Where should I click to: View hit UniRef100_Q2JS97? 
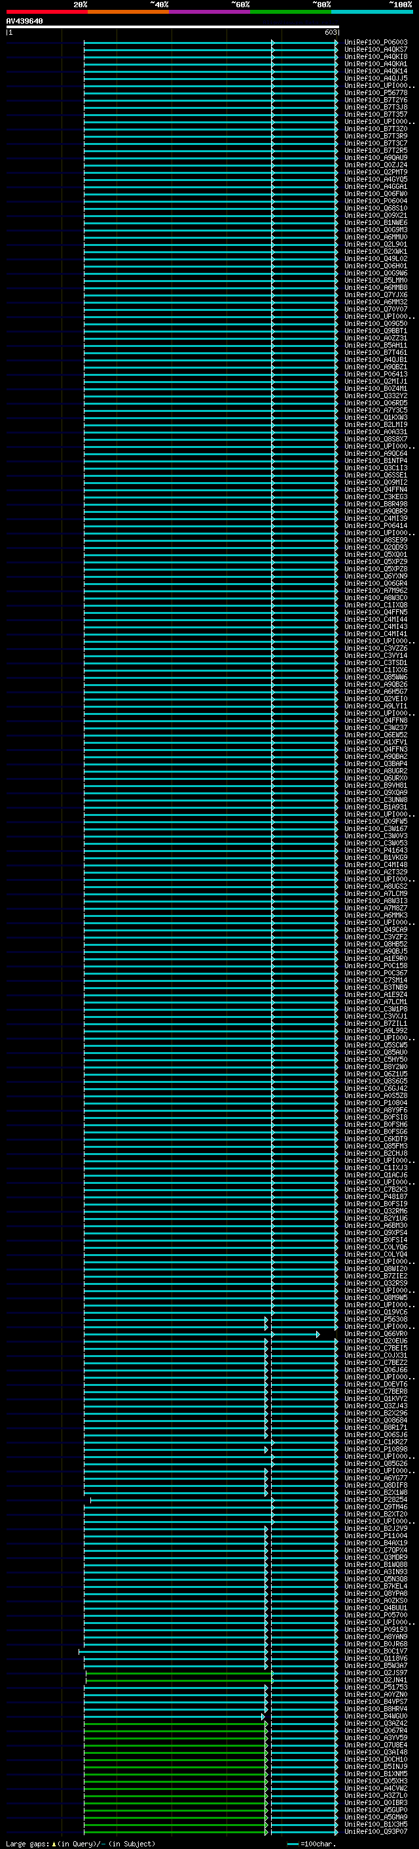[x=376, y=1673]
